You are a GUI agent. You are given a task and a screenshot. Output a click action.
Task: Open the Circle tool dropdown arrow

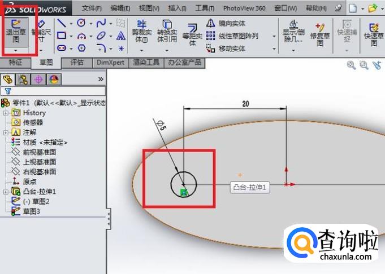click(x=91, y=24)
